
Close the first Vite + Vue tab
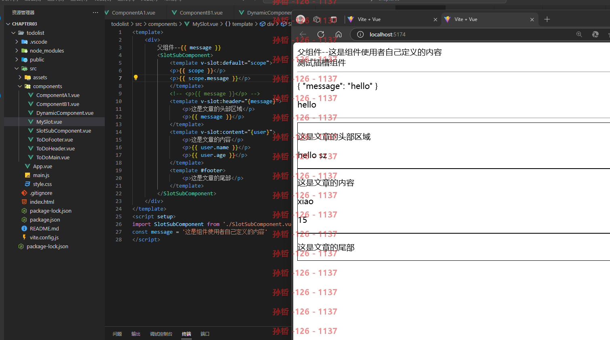click(x=435, y=19)
